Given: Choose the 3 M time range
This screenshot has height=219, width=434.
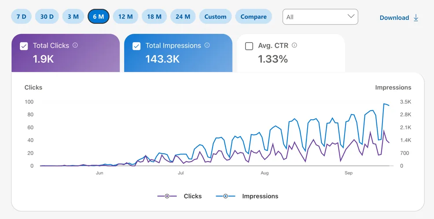Looking at the screenshot, I should [x=73, y=17].
